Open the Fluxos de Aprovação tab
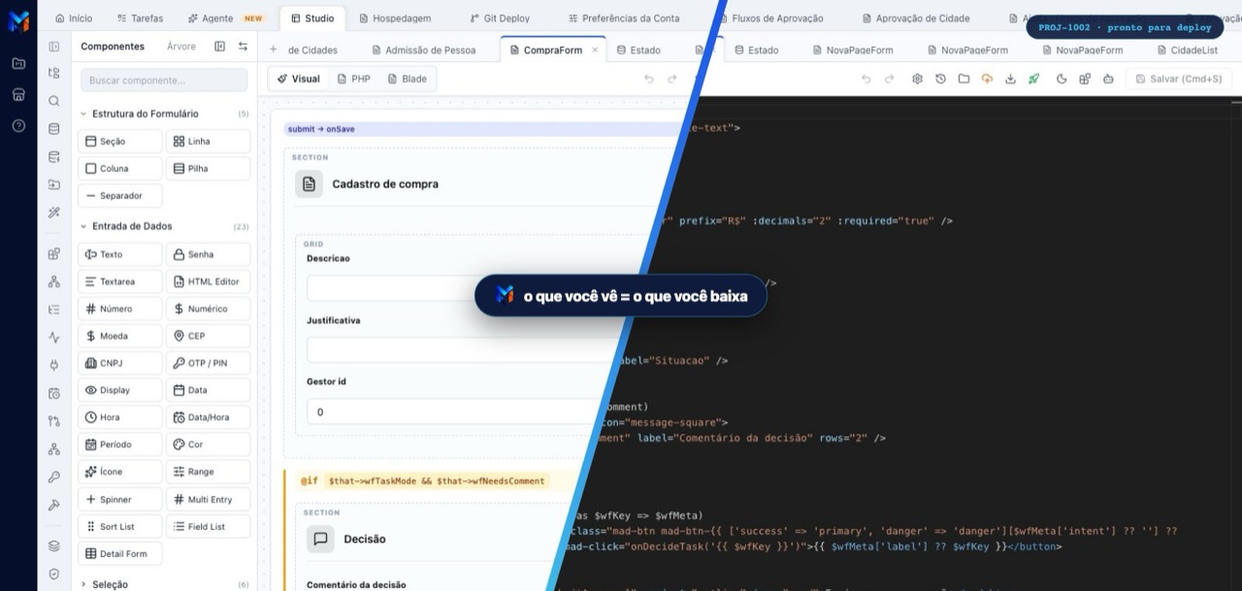1242x591 pixels. 769,17
